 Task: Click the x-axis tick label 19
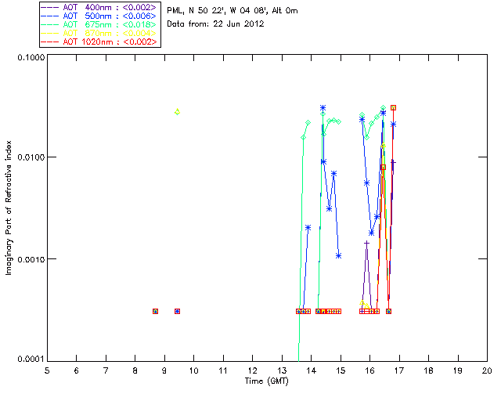click(458, 370)
